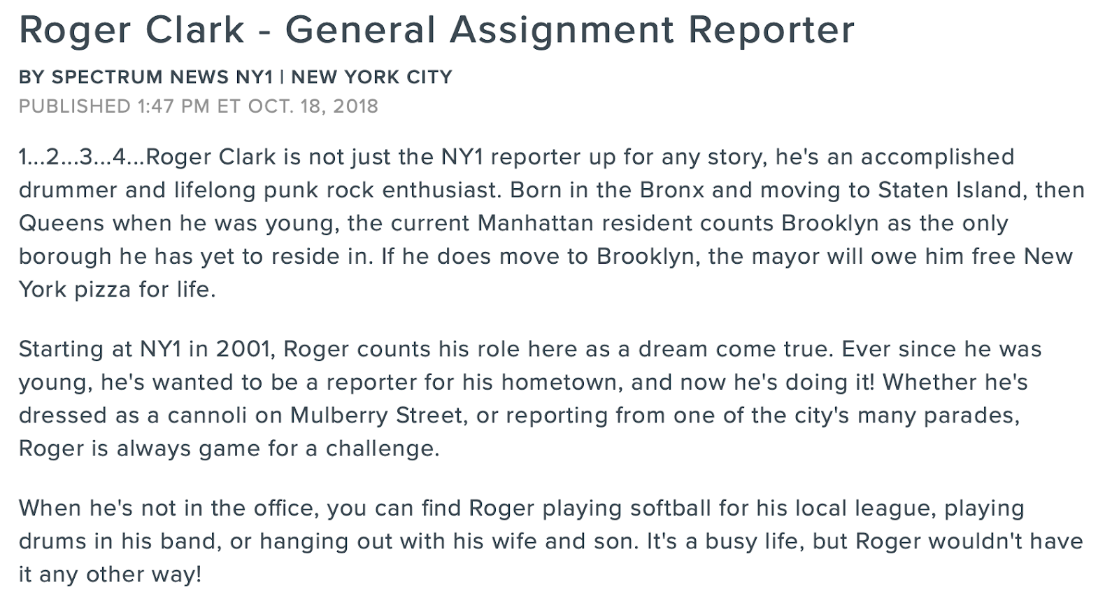This screenshot has height=603, width=1119.
Task: Click the "Roger Clark - General Assignment Reporter" headline
Action: (436, 30)
